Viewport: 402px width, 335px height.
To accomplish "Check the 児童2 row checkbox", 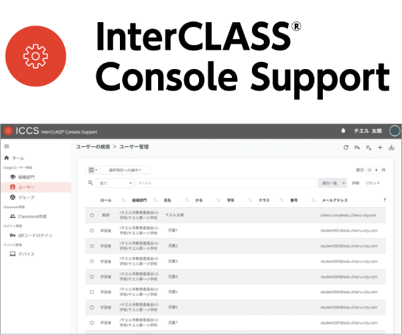I will click(92, 246).
